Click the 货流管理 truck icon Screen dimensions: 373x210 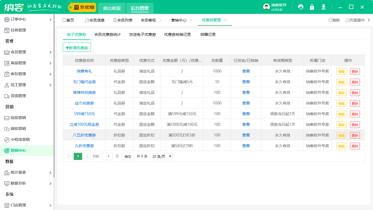(7, 96)
